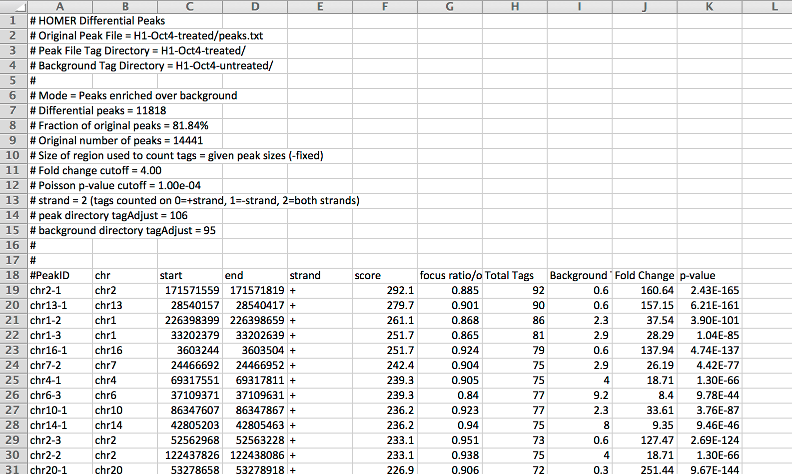Click the 'focus ratio' header cell
The image size is (792, 474).
coord(450,275)
